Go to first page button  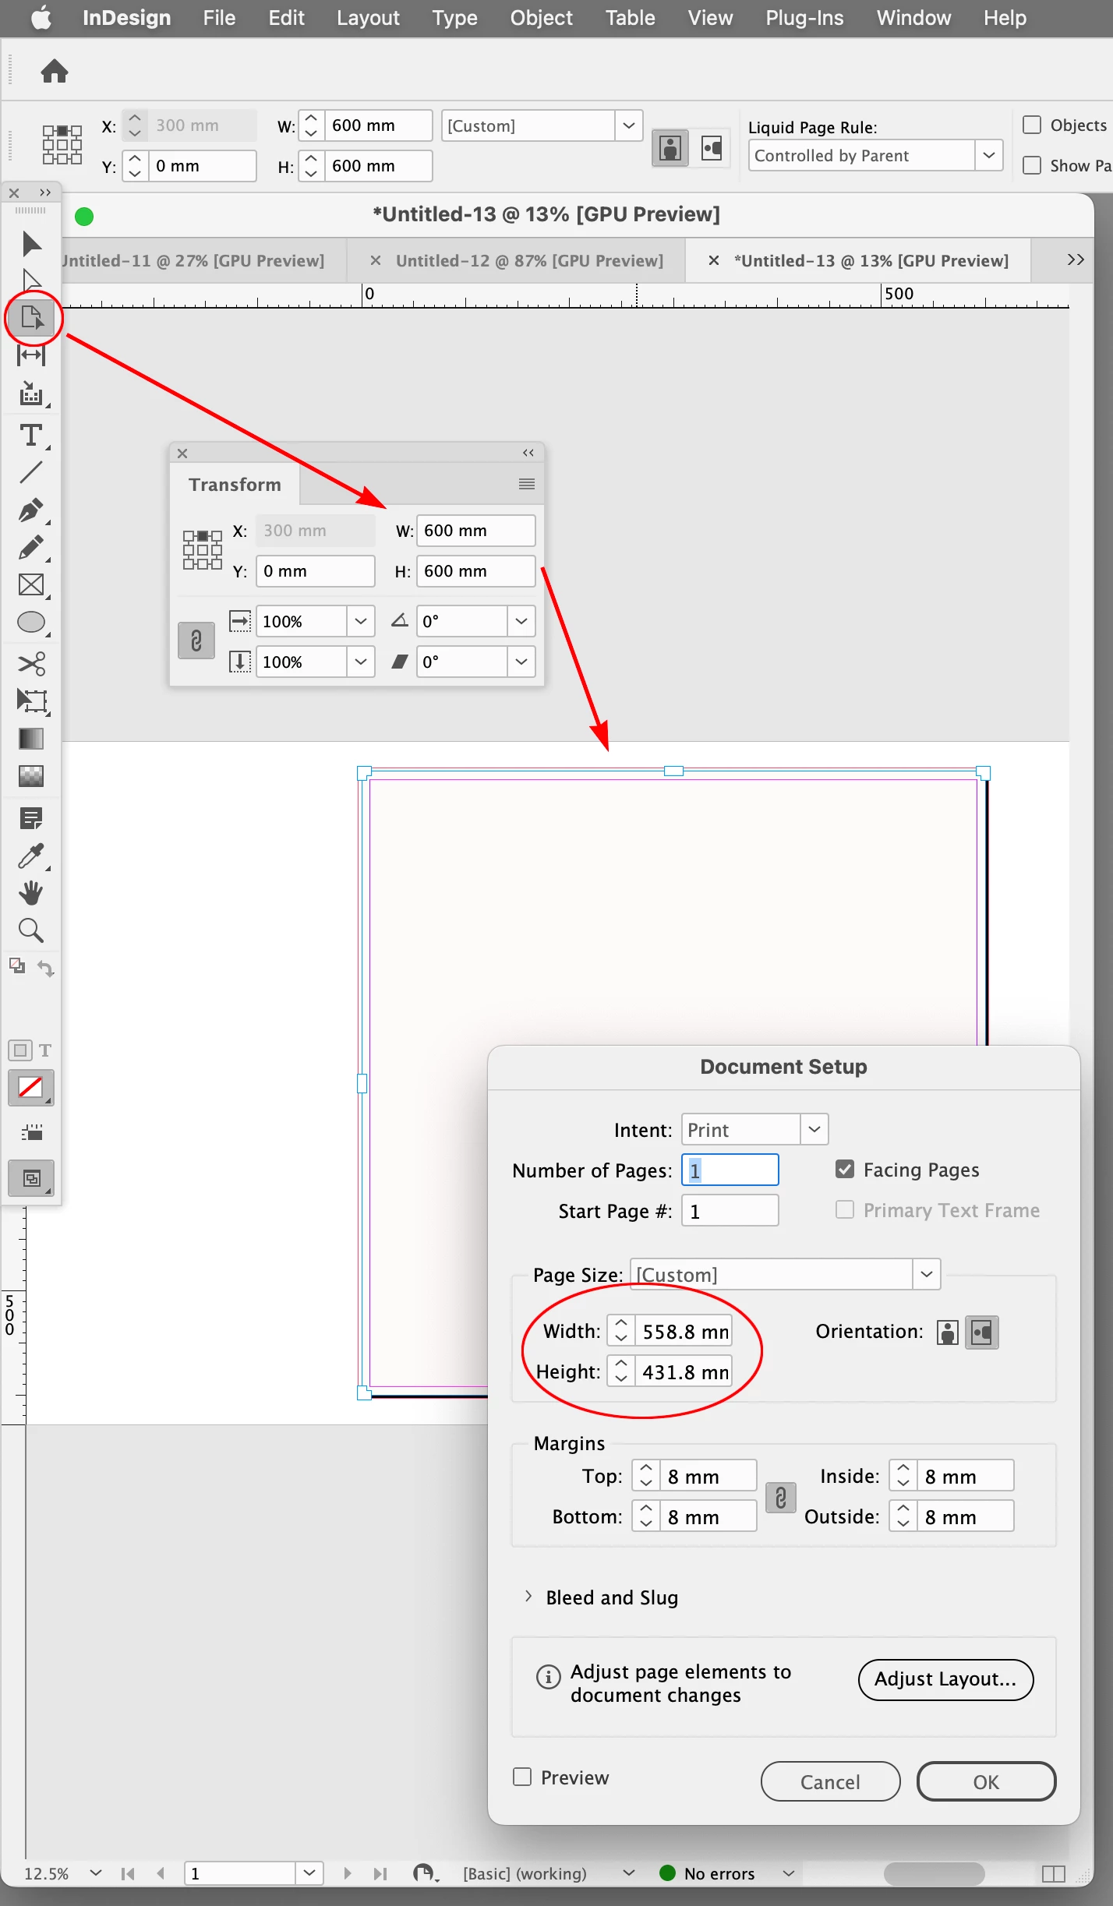[x=128, y=1873]
